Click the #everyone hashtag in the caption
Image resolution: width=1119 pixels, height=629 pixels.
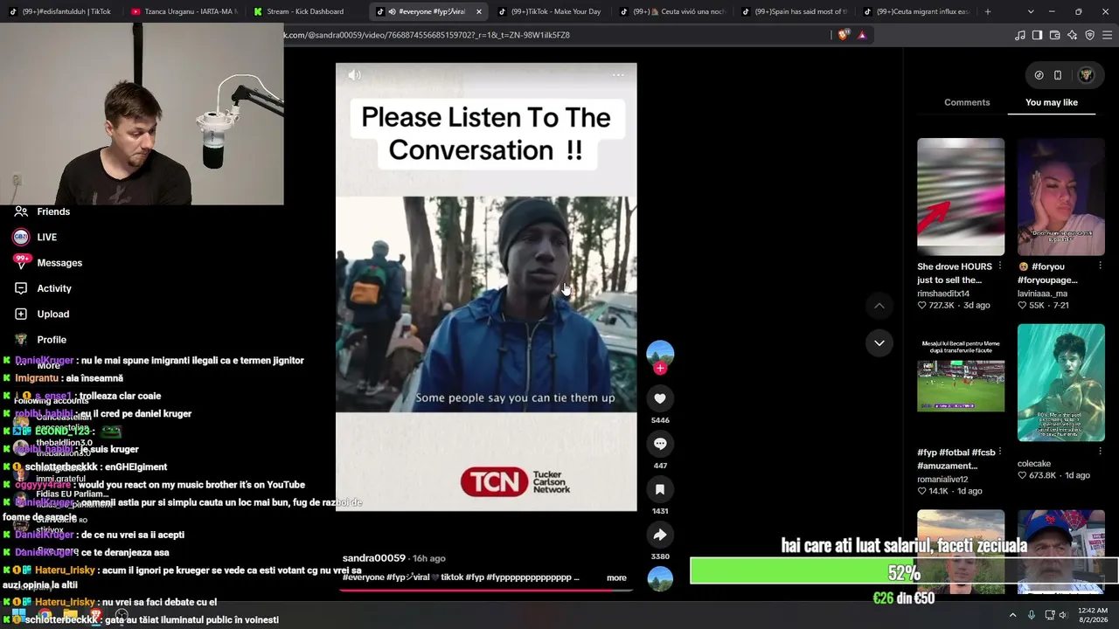(x=363, y=577)
